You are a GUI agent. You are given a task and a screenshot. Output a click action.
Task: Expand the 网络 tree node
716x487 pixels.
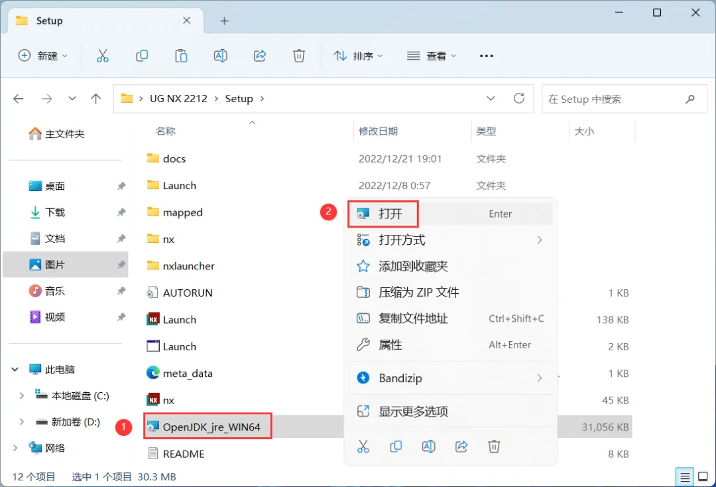[x=15, y=448]
